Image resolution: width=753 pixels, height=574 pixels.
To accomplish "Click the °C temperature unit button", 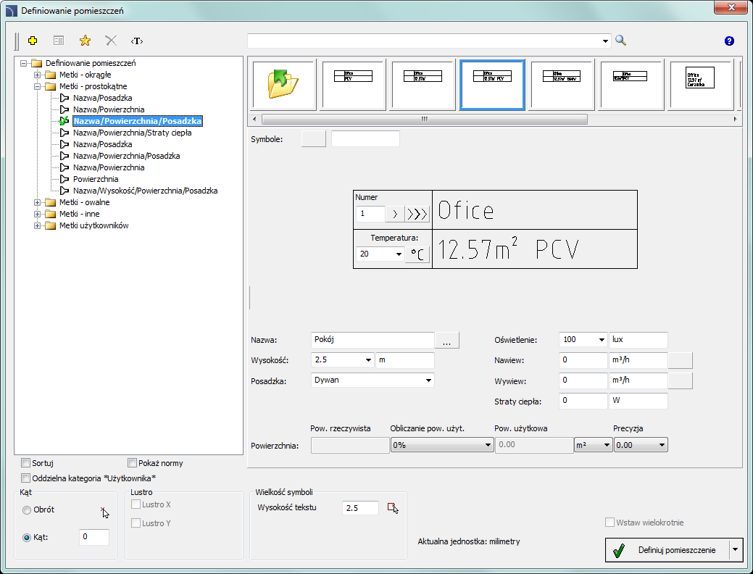I will [417, 254].
